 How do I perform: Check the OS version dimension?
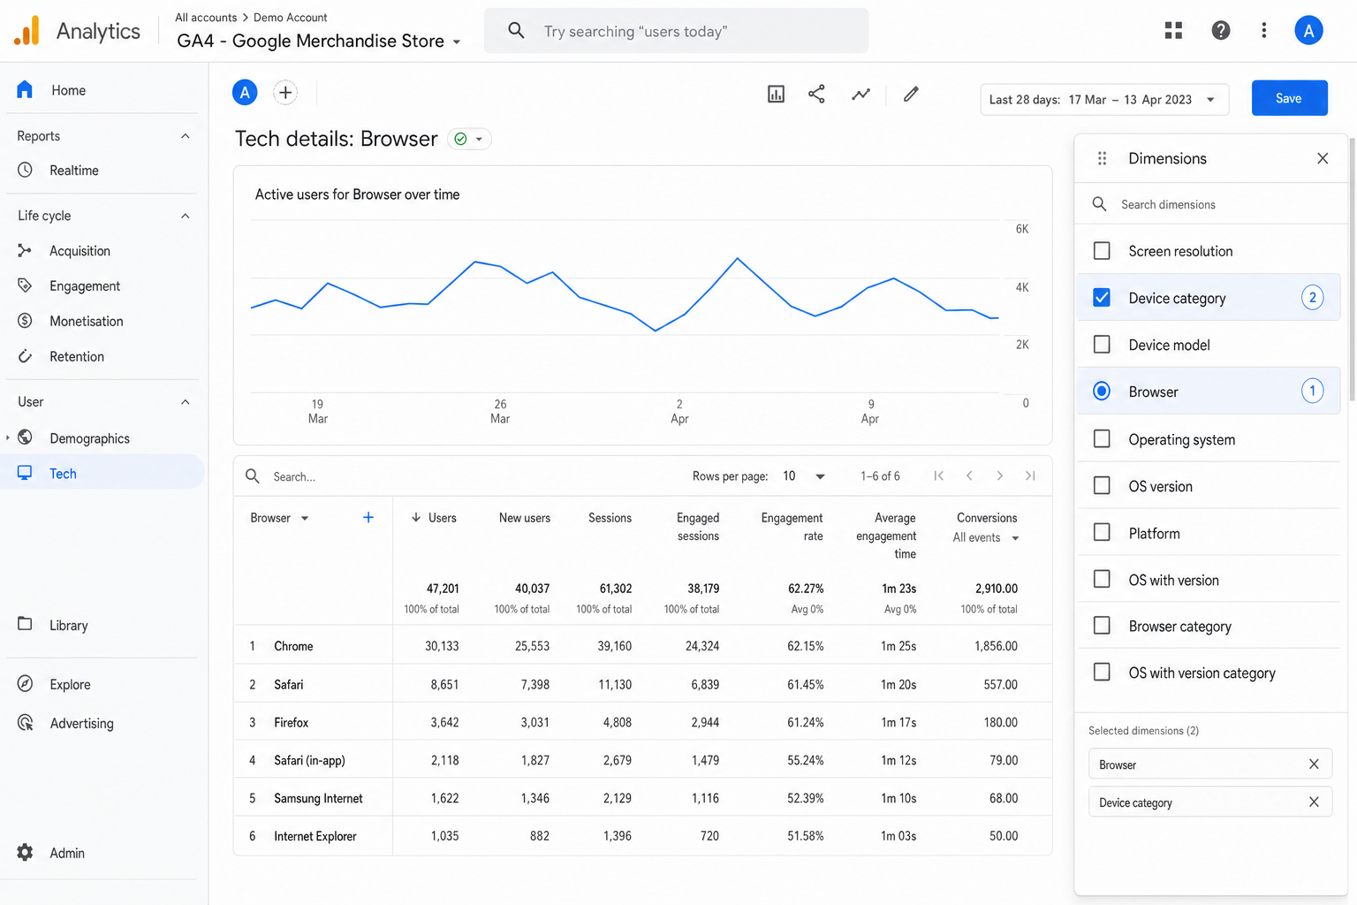[1102, 486]
